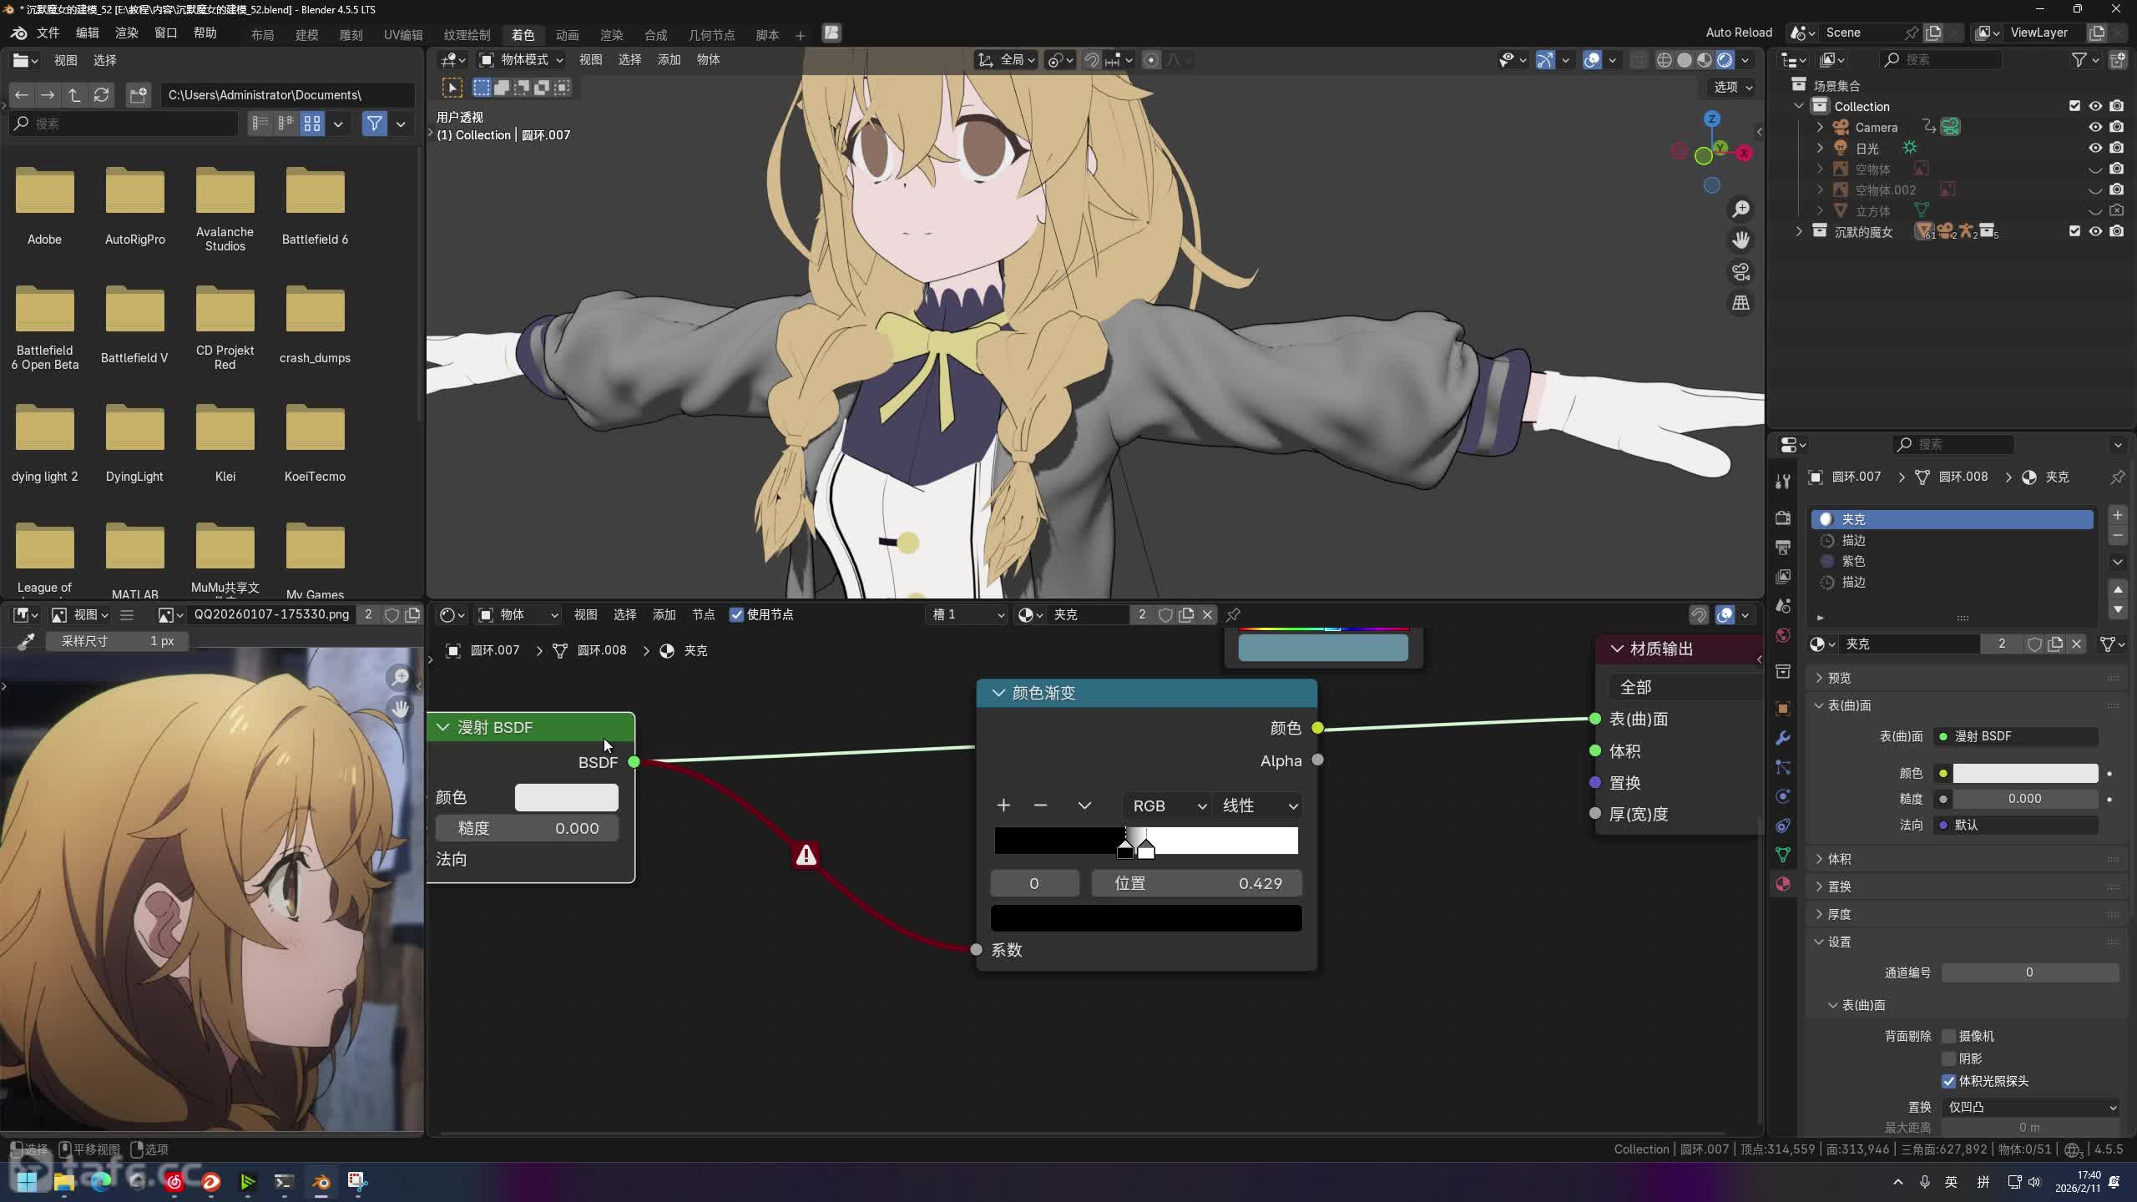2137x1202 pixels.
Task: Open the RGB color mode dropdown
Action: tap(1168, 806)
